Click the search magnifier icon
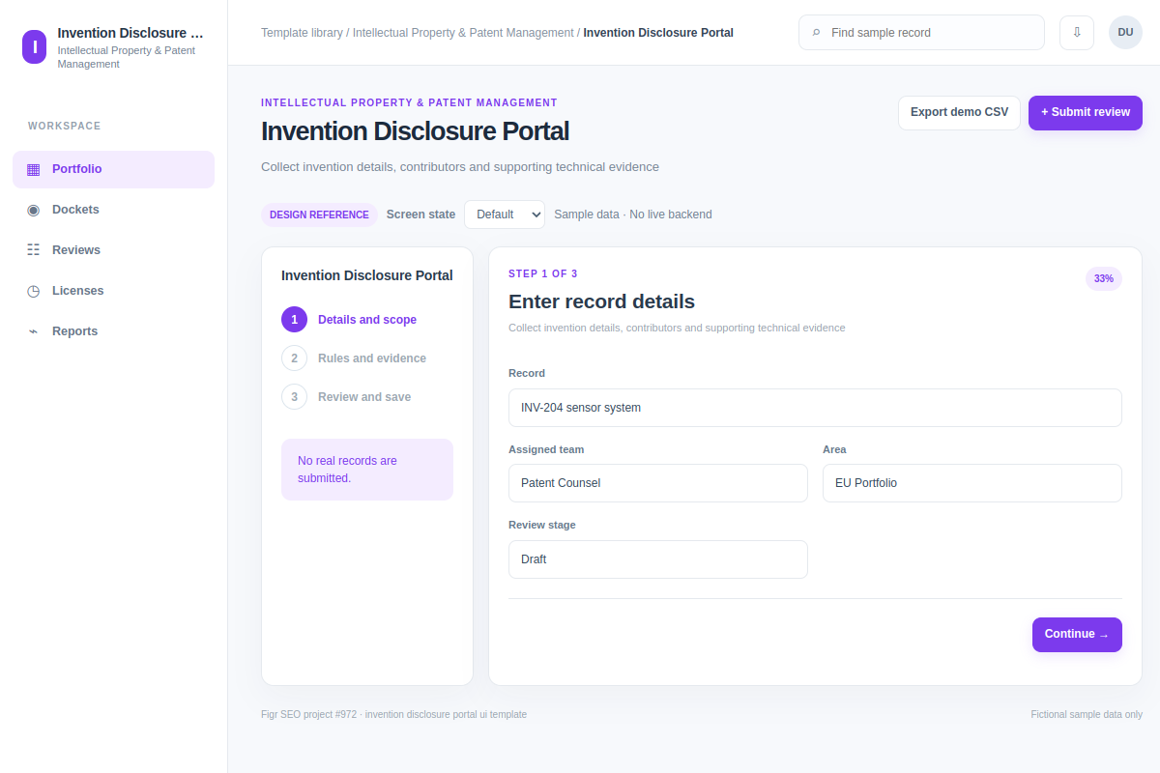Screen dimensions: 1160x773 click(x=817, y=33)
